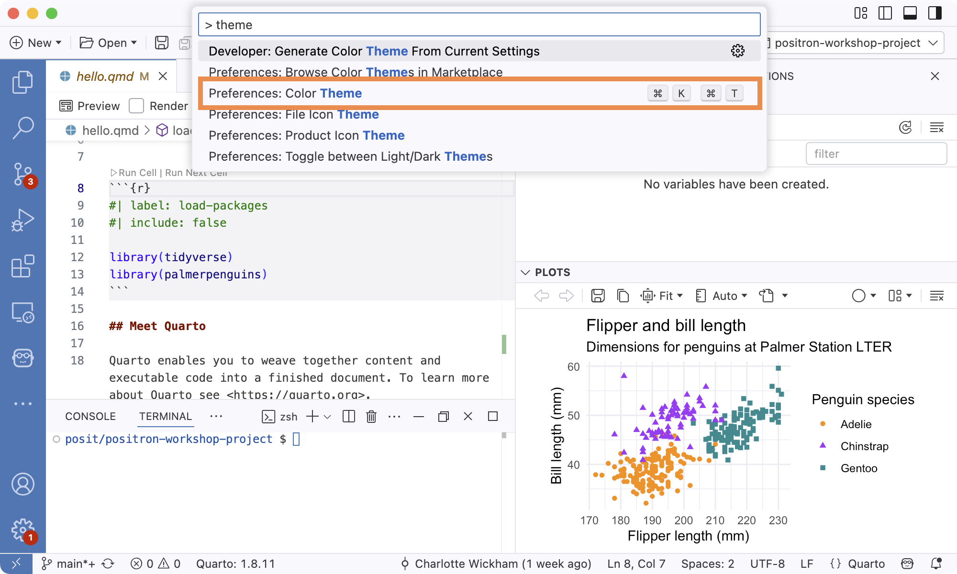This screenshot has width=957, height=574.
Task: Clear all variables list icon
Action: [936, 127]
